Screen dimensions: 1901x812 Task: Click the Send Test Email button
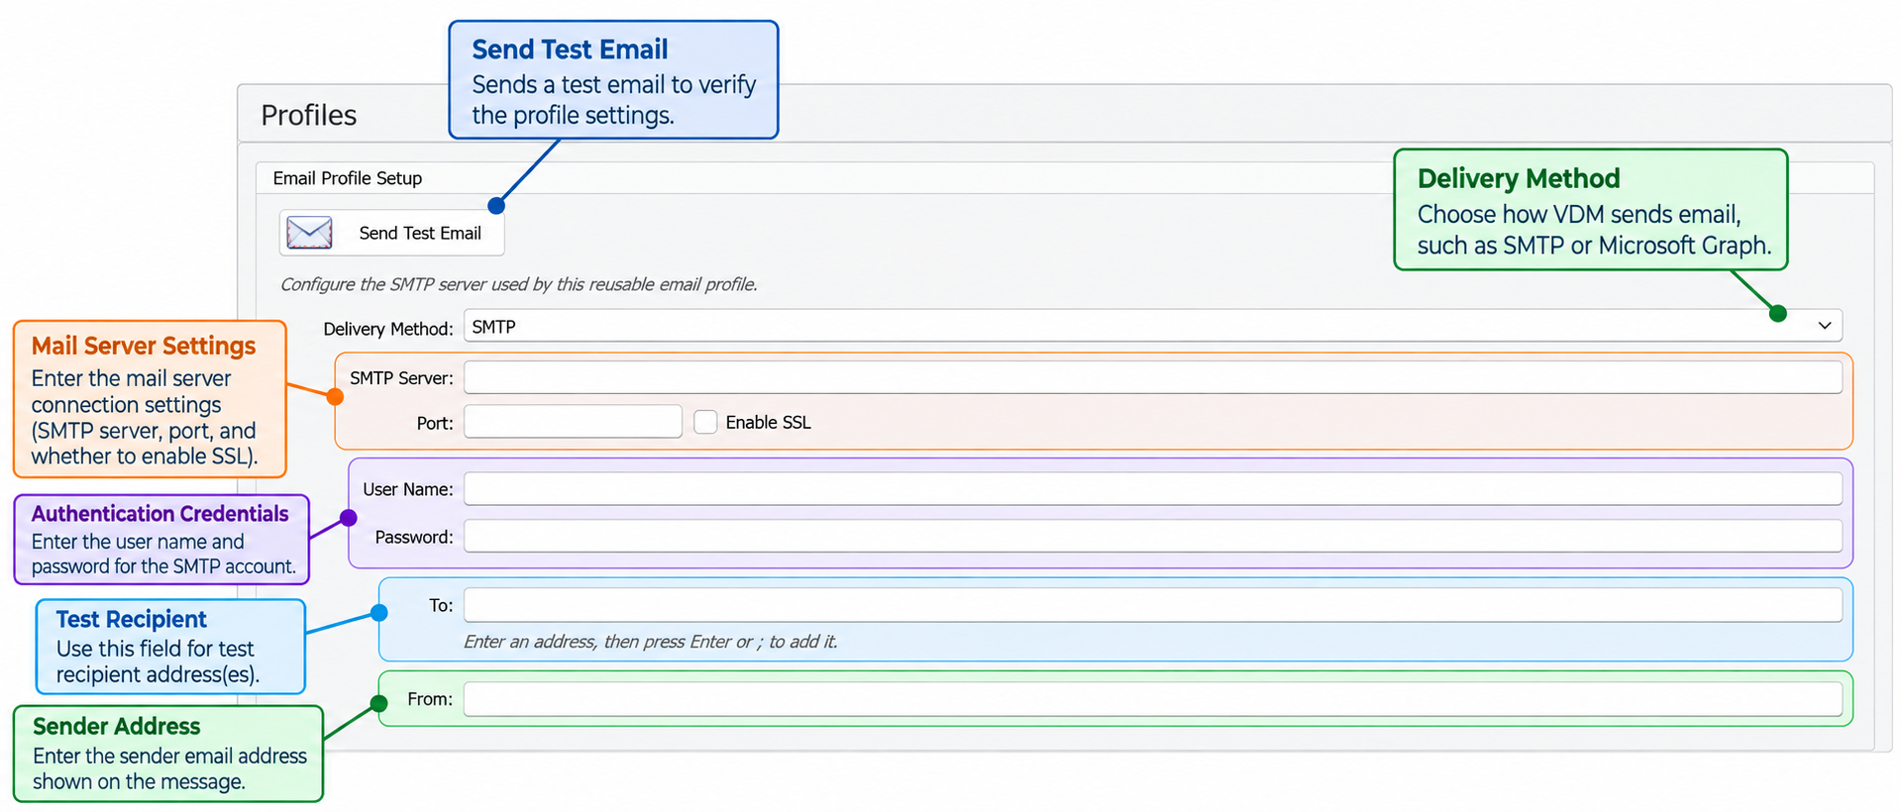pos(392,233)
